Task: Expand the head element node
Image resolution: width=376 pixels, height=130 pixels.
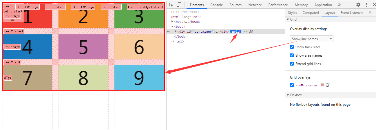Action: coord(173,22)
